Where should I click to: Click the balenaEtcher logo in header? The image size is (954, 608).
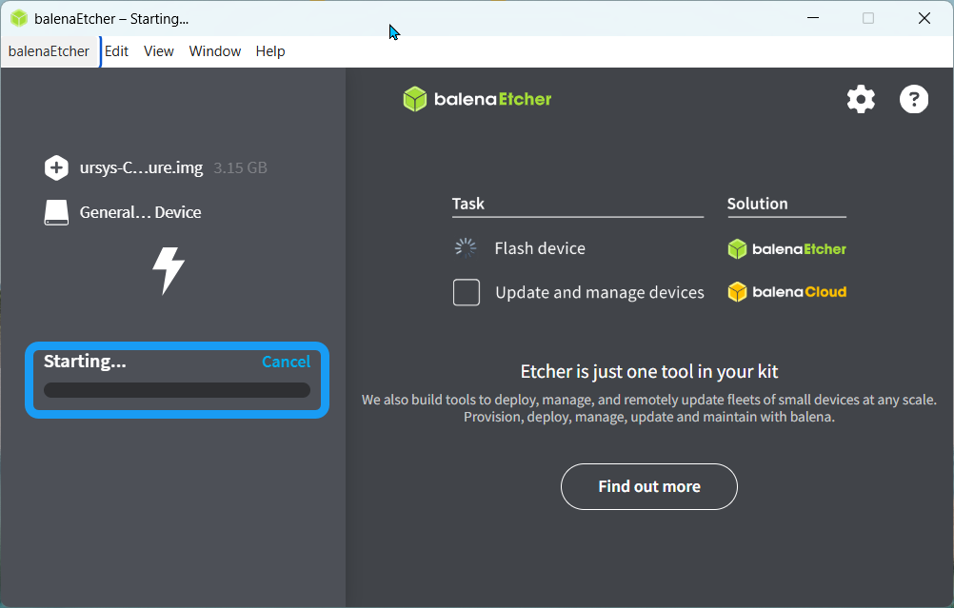477,99
